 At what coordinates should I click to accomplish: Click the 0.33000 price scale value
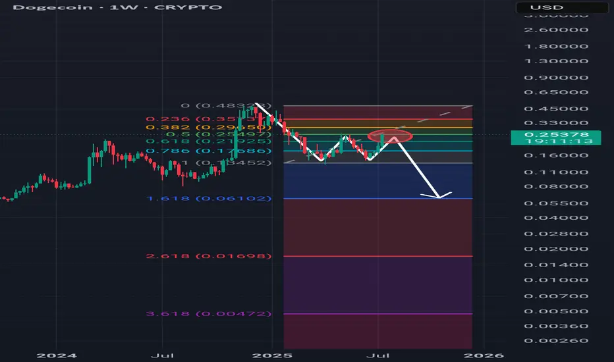[x=556, y=123]
